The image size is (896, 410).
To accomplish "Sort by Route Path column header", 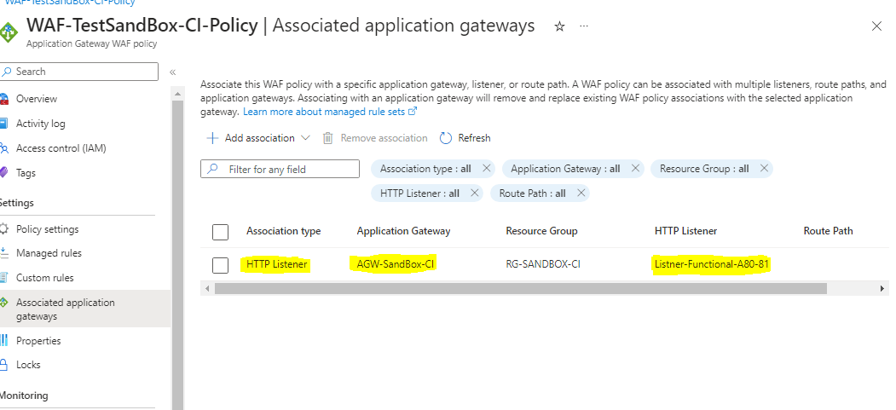I will [828, 231].
